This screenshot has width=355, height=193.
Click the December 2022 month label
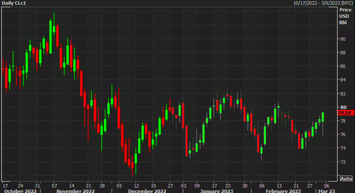click(147, 191)
